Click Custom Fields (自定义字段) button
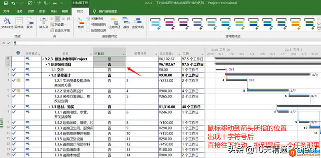The image size is (321, 158). coord(60,30)
